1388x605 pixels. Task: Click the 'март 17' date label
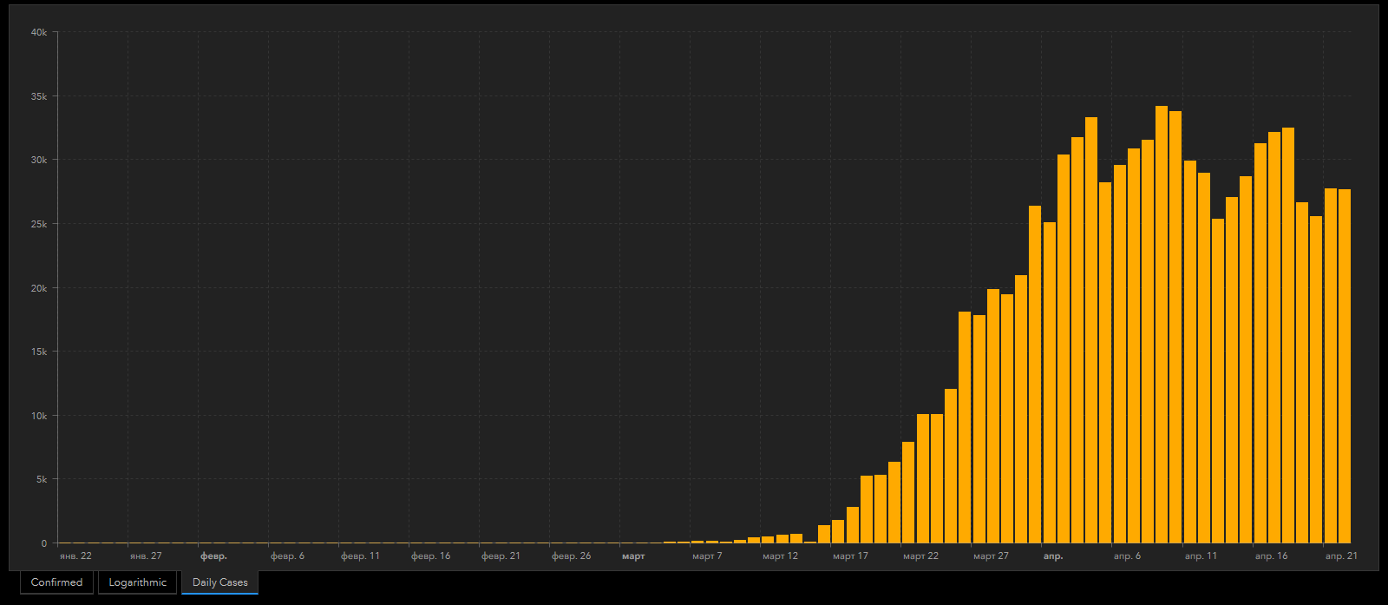pos(850,556)
